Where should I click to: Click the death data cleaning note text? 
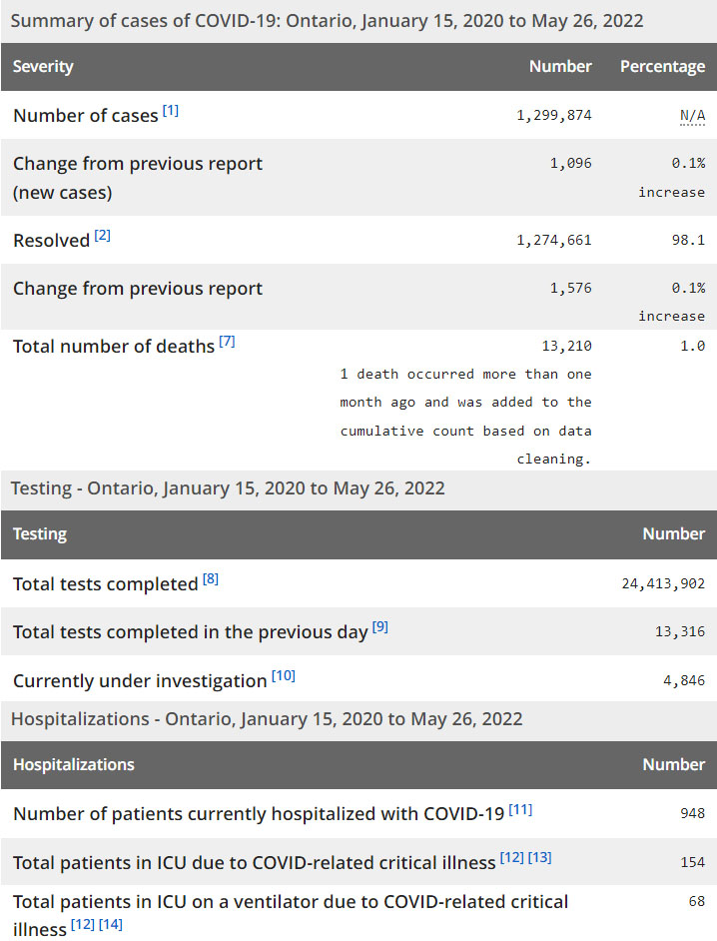pos(466,417)
